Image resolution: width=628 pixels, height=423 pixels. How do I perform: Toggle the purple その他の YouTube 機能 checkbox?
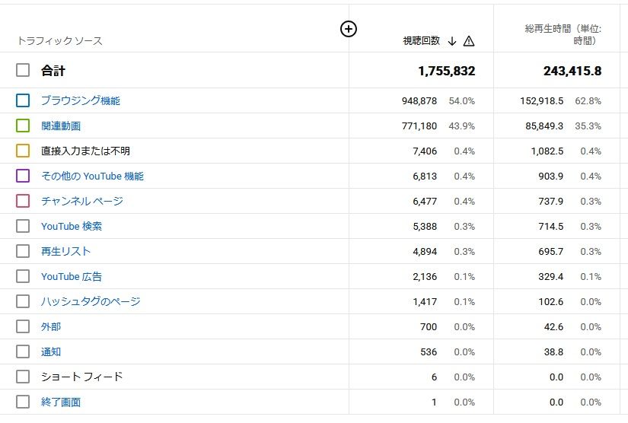(x=23, y=176)
